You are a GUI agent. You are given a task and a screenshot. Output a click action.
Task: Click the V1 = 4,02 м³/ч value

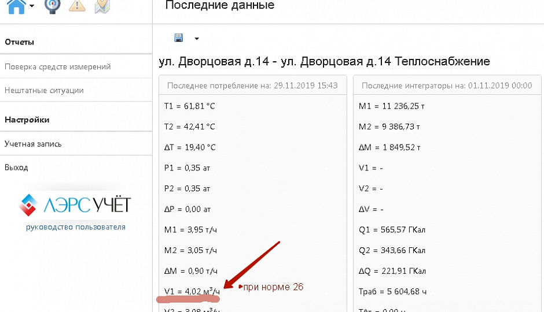pos(192,292)
